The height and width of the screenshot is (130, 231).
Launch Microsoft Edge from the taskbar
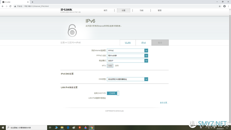[68, 128]
